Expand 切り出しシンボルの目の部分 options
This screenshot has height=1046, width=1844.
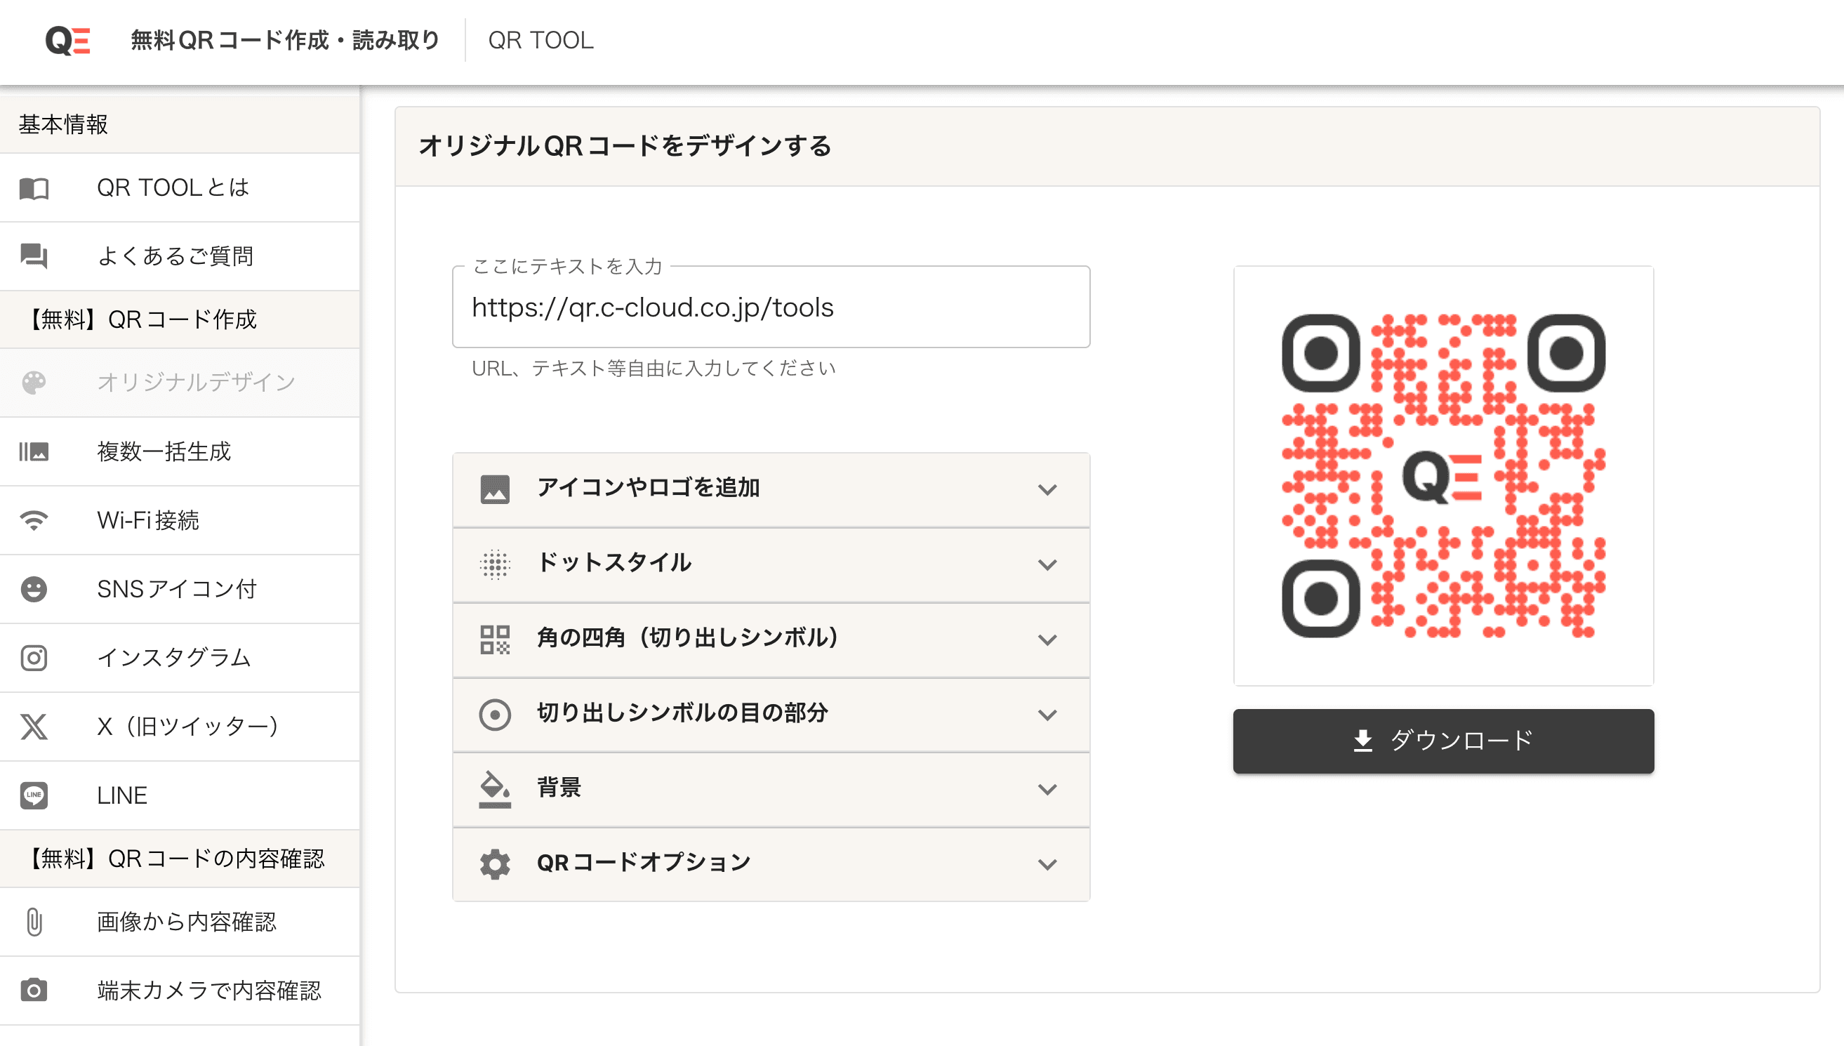click(769, 713)
